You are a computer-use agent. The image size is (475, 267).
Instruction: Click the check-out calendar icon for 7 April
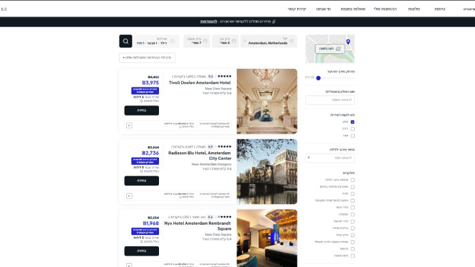click(205, 41)
